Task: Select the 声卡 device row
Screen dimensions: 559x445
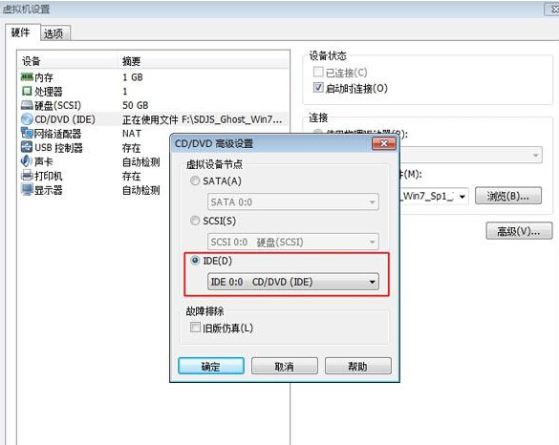Action: point(95,161)
